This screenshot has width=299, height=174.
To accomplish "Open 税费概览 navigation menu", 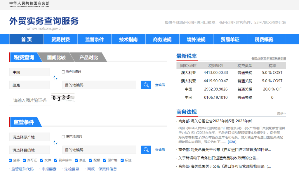I will [x=264, y=39].
